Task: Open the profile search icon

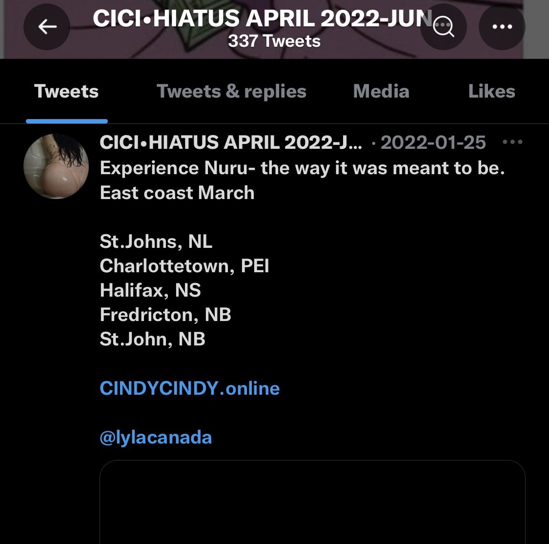Action: (x=444, y=27)
